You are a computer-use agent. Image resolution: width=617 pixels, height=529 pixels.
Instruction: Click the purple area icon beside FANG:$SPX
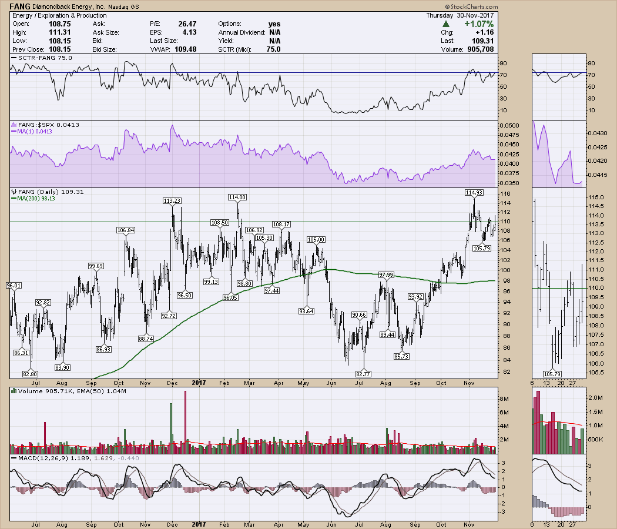tap(14, 125)
